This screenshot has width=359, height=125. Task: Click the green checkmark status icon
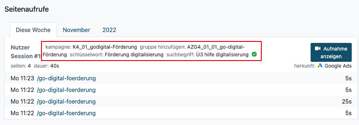[254, 54]
